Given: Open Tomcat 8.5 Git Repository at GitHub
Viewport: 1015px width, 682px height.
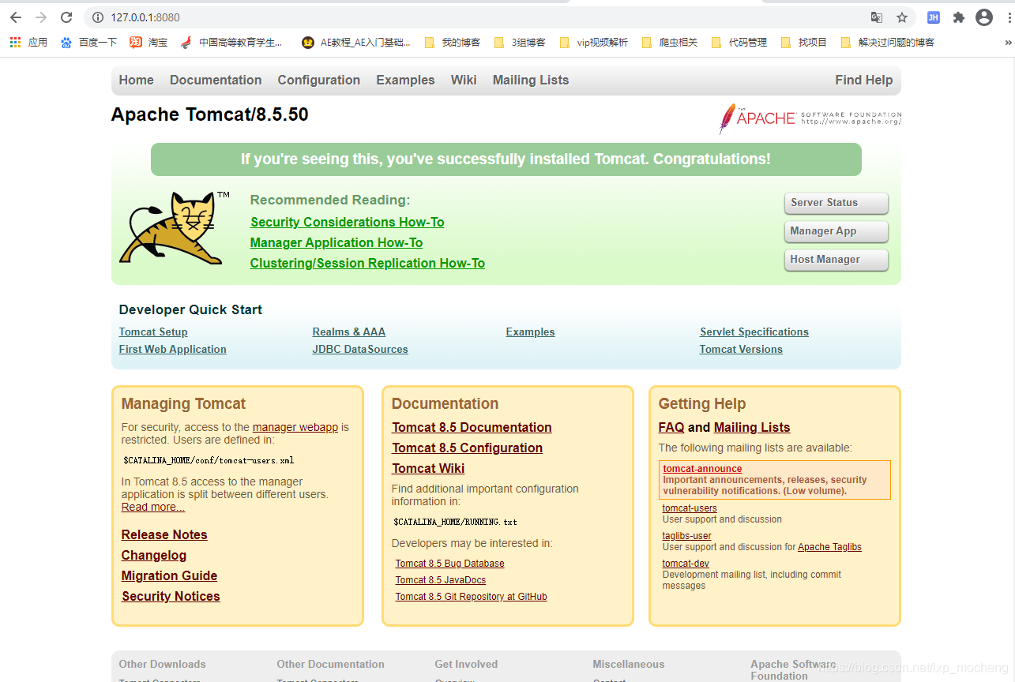Looking at the screenshot, I should click(472, 597).
